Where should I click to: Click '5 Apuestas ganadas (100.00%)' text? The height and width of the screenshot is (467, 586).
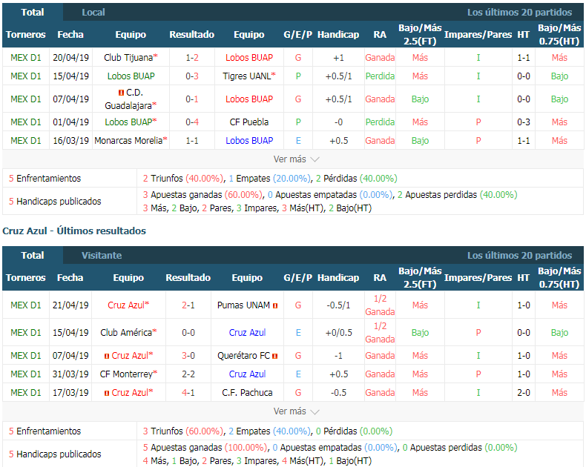205,448
